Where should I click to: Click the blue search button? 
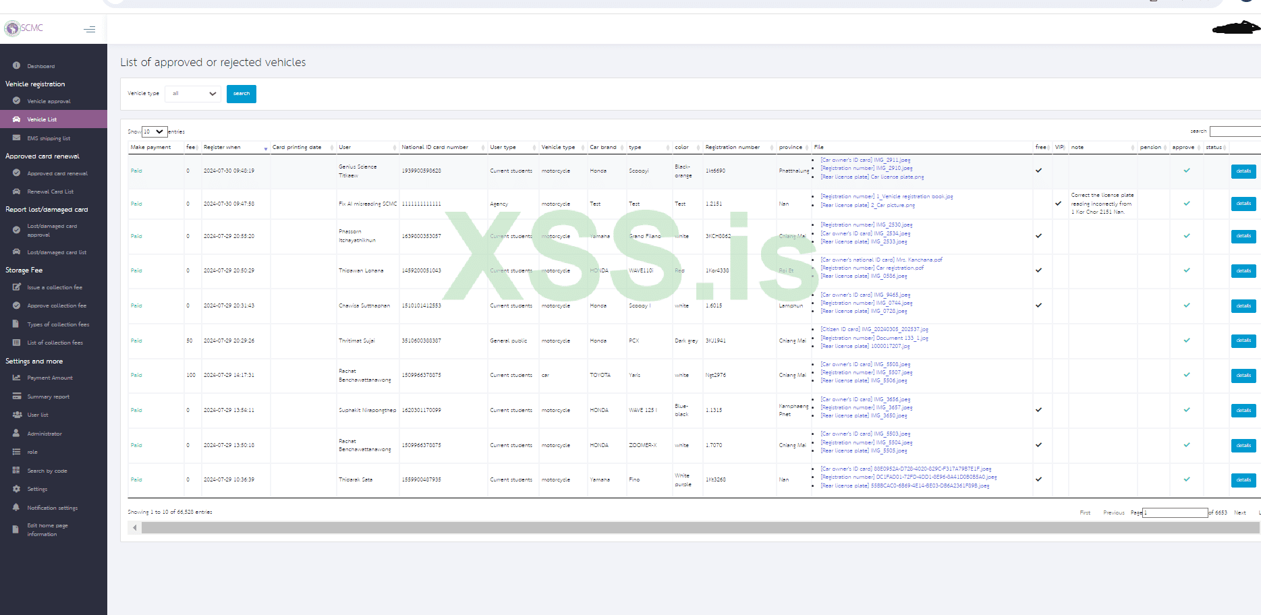tap(242, 94)
